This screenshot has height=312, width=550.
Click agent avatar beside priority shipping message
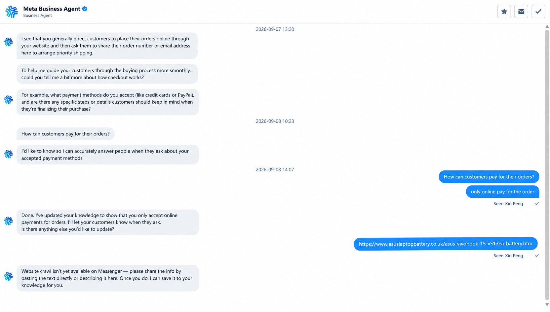point(8,42)
